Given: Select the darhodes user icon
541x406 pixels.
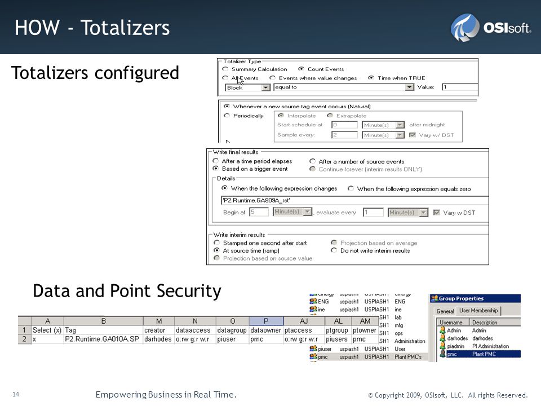Looking at the screenshot, I should tap(443, 338).
